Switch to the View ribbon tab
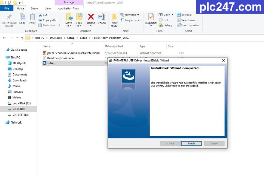This screenshot has width=264, height=176. [48, 8]
